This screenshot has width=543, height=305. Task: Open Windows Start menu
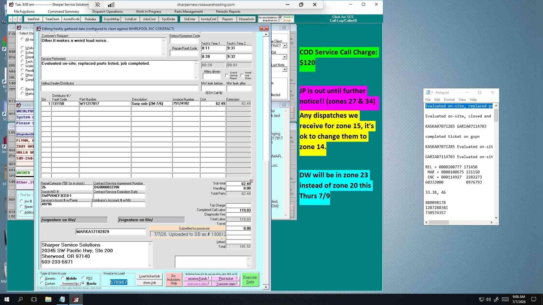[x=7, y=299]
